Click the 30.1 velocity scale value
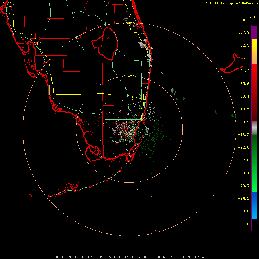 pyautogui.click(x=245, y=96)
